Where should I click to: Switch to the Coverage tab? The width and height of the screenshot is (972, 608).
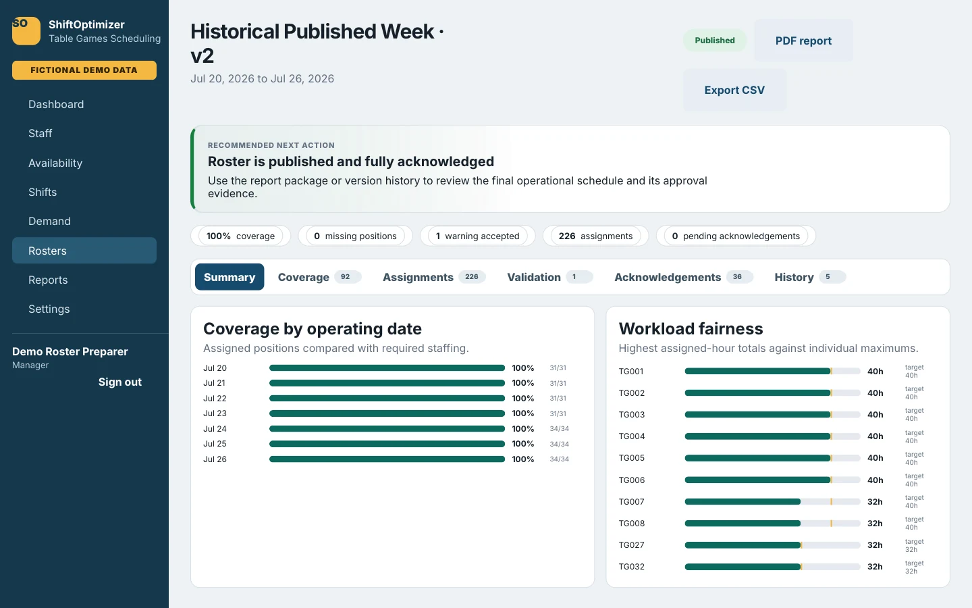[x=319, y=277]
